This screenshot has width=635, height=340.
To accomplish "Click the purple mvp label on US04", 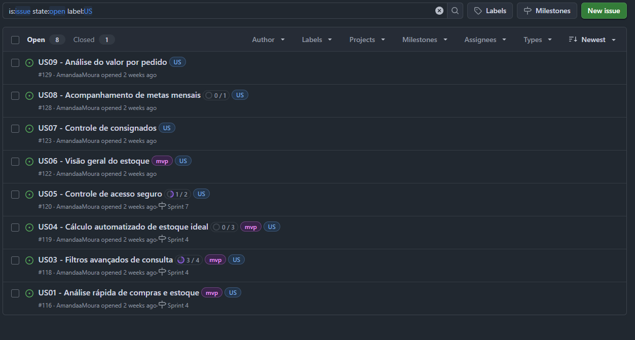I will [x=250, y=227].
